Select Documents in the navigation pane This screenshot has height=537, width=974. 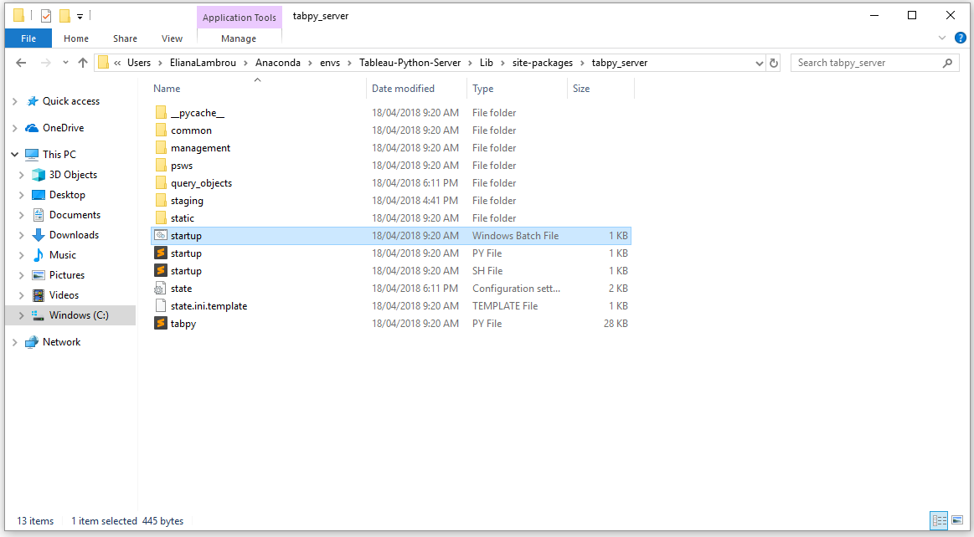(75, 215)
